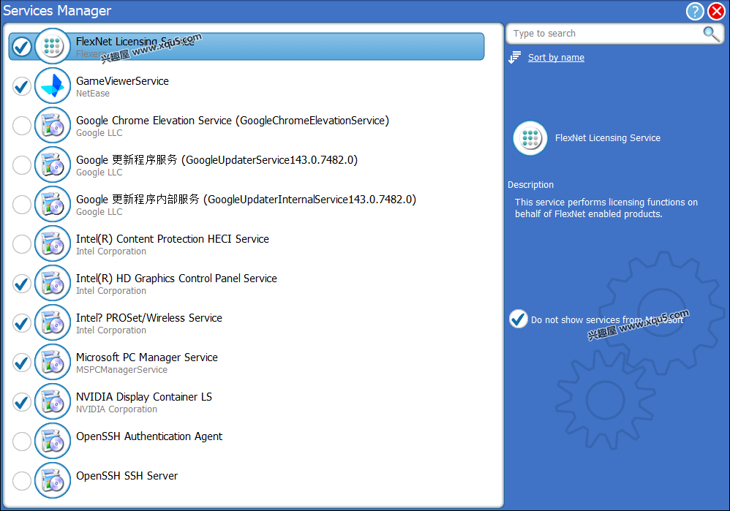The width and height of the screenshot is (730, 511).
Task: Open the help question mark icon
Action: [x=694, y=11]
